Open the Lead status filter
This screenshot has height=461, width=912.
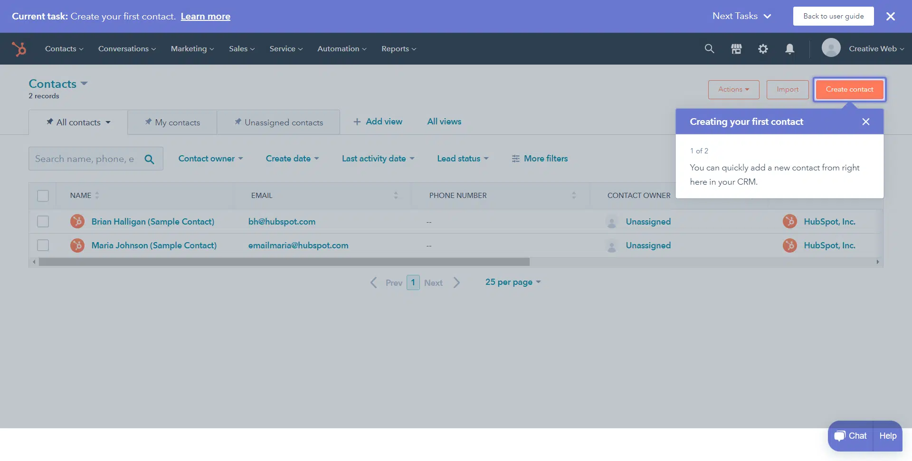[463, 159]
